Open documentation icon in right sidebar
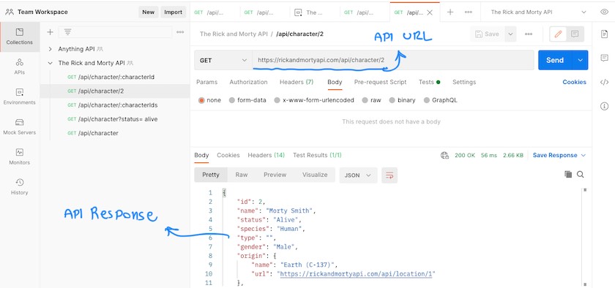This screenshot has width=615, height=288. tap(604, 34)
